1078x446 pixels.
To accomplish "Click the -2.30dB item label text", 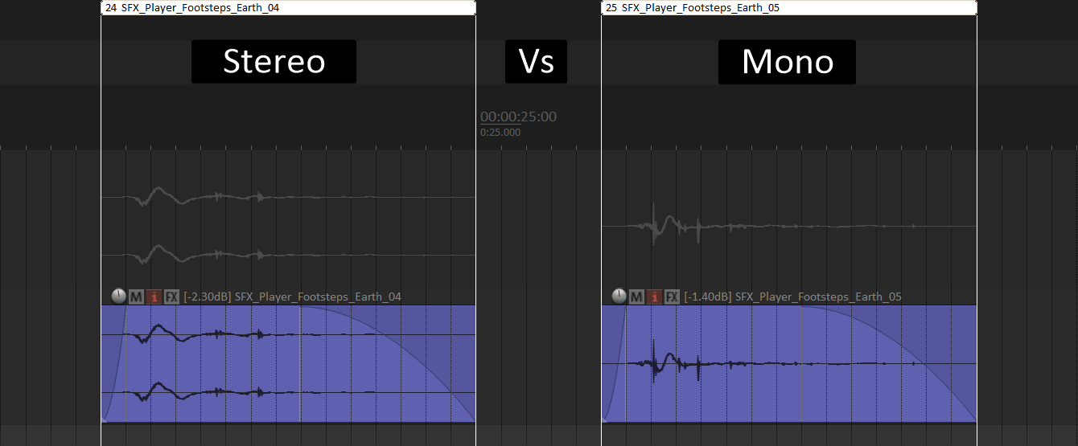I will pyautogui.click(x=208, y=297).
